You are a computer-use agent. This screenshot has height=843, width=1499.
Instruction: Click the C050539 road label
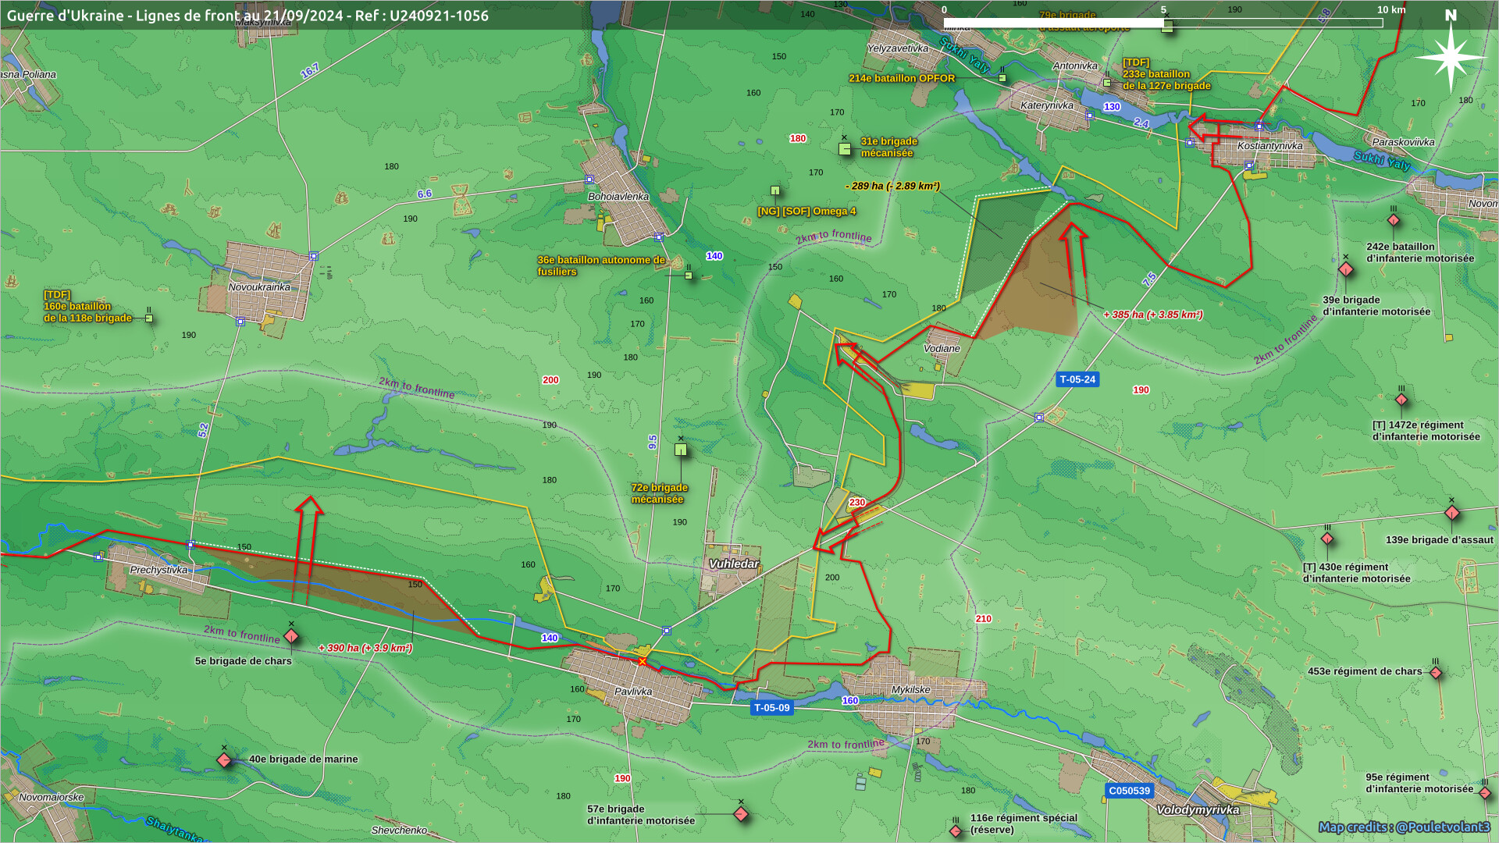point(1129,791)
